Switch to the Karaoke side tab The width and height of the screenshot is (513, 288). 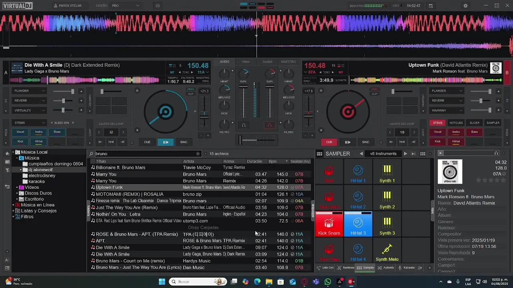[x=406, y=268]
